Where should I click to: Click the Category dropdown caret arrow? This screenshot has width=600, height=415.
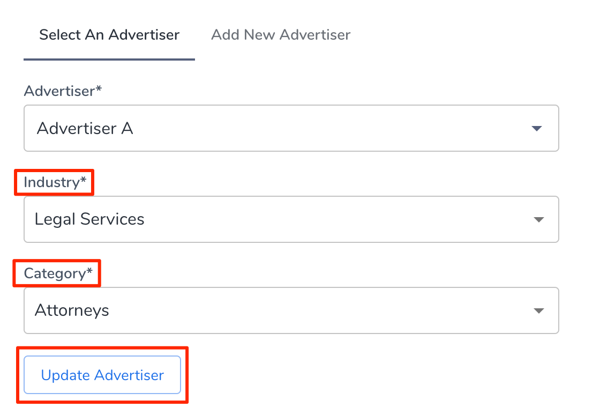click(x=539, y=311)
